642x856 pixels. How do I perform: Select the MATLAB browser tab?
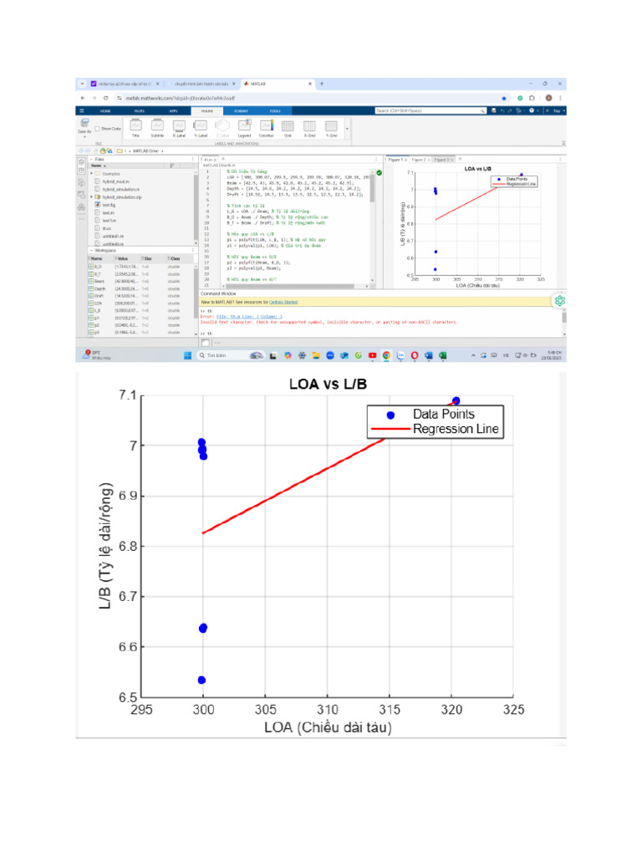[278, 84]
